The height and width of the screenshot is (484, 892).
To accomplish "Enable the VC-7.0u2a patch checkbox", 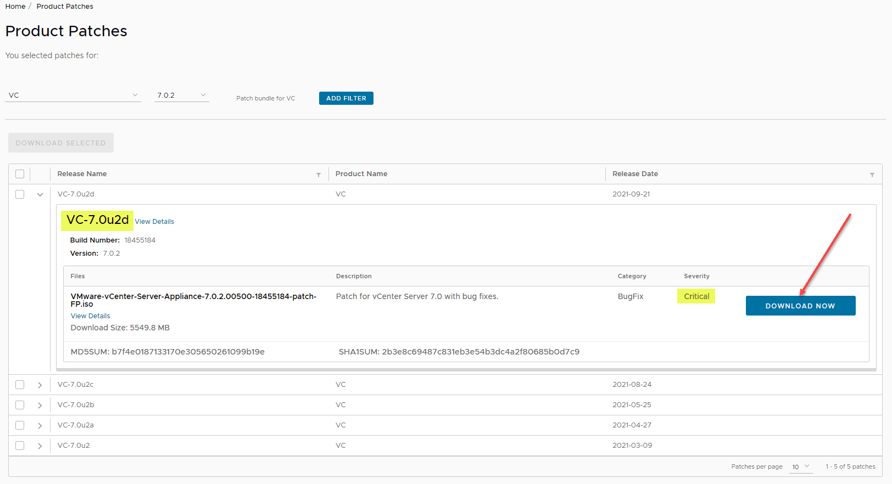I will (20, 425).
